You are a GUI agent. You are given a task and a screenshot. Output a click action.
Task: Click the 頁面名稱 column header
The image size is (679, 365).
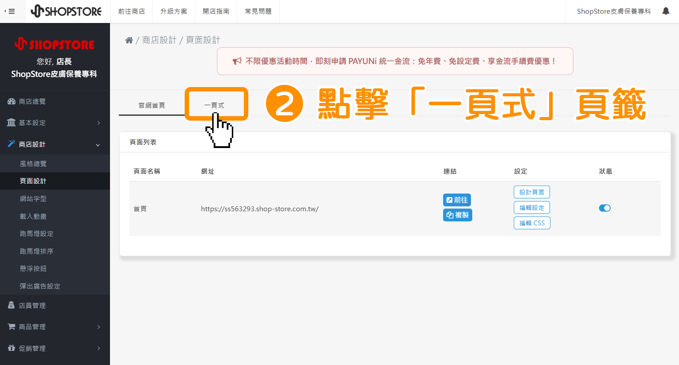(x=147, y=171)
